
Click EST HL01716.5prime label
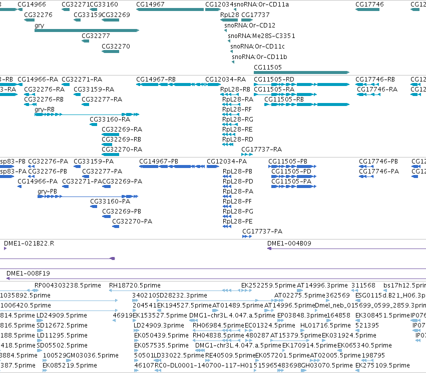[x=325, y=325]
